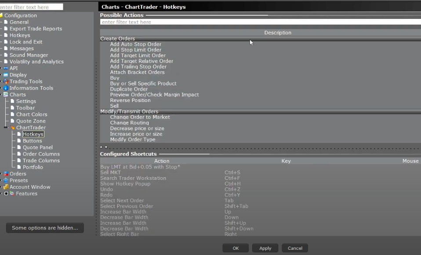The width and height of the screenshot is (421, 255).
Task: Click the Charts graph icon in the tree
Action: coord(6,95)
